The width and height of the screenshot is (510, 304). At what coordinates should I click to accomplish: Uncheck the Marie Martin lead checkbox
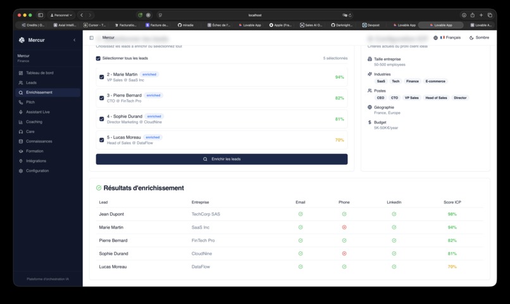[101, 77]
